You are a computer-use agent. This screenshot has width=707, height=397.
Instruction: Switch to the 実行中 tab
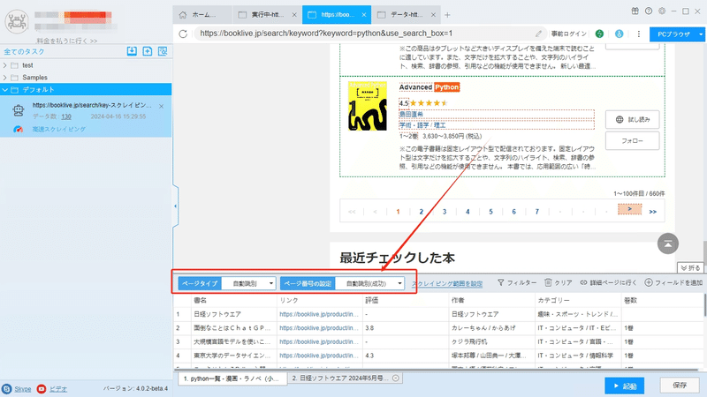coord(267,15)
